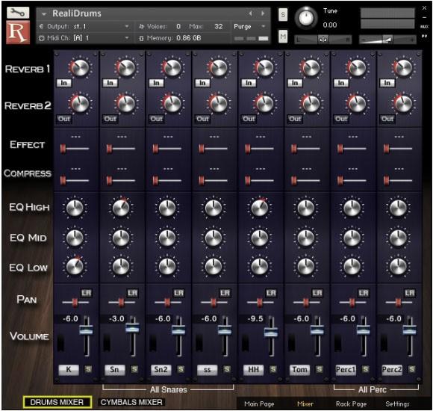
Task: Toggle Reverb 2 Out button on Tom channel
Action: pos(295,119)
